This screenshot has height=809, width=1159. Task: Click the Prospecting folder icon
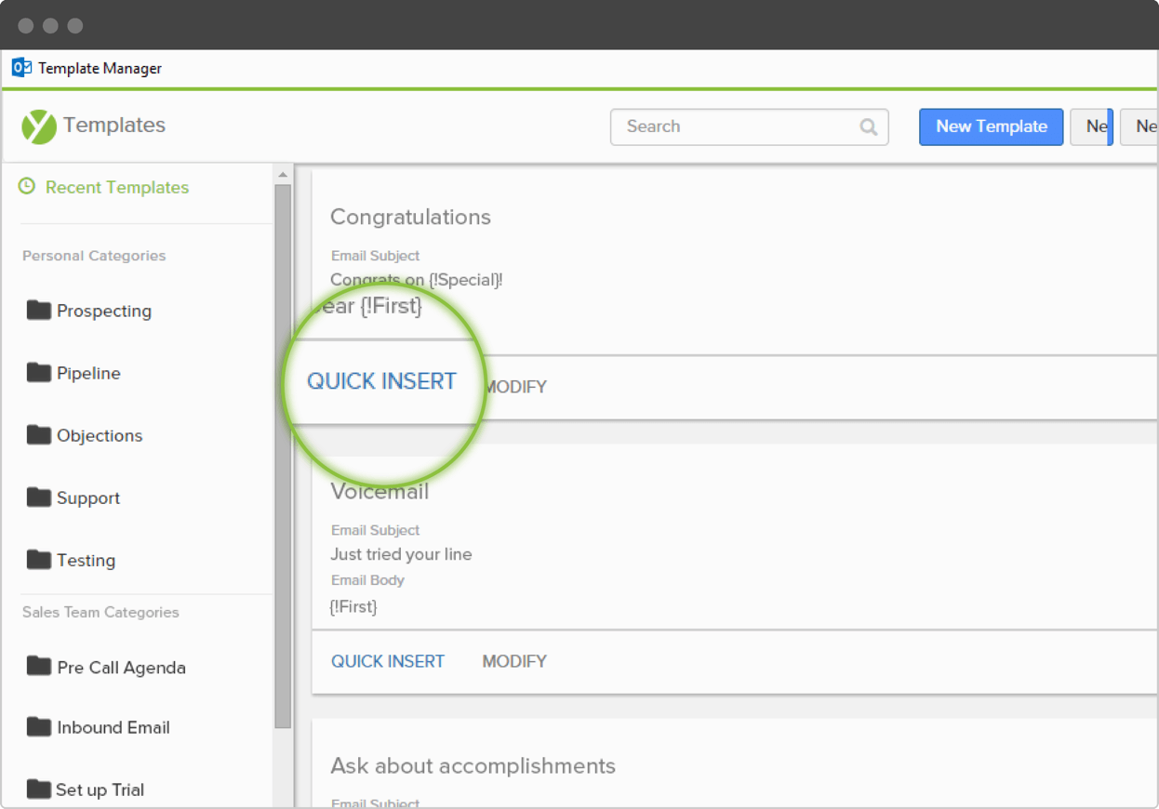pos(39,311)
